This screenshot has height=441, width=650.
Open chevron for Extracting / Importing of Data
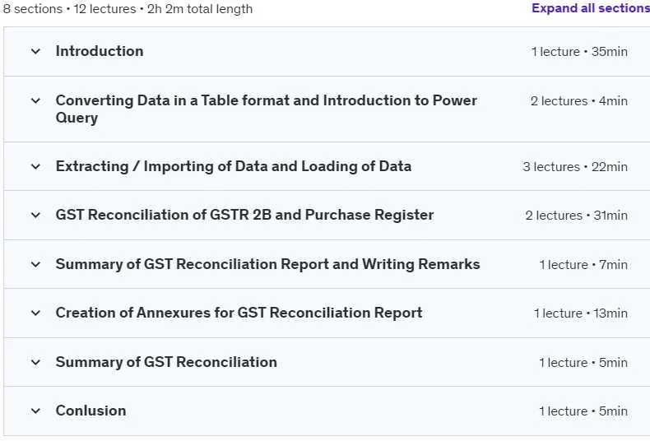pos(35,167)
